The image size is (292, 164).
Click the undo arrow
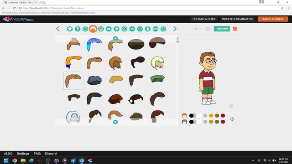(x=196, y=29)
